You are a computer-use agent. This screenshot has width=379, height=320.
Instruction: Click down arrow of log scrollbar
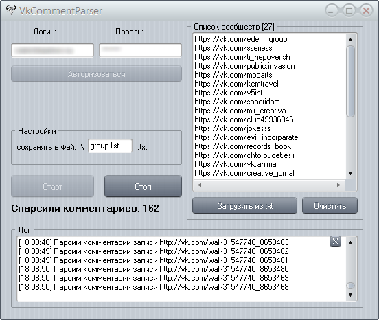click(350, 295)
